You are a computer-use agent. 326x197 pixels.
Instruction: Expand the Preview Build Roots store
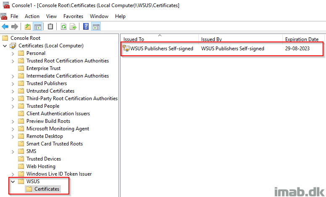point(13,122)
